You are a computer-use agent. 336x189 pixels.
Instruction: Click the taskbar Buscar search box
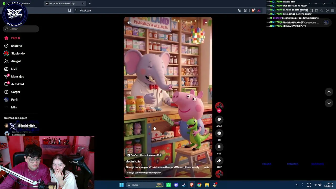(144, 185)
